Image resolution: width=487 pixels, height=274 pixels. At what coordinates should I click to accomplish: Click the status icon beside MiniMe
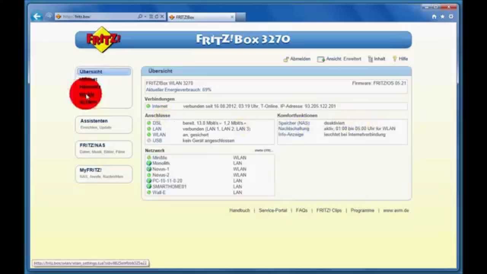pos(149,158)
